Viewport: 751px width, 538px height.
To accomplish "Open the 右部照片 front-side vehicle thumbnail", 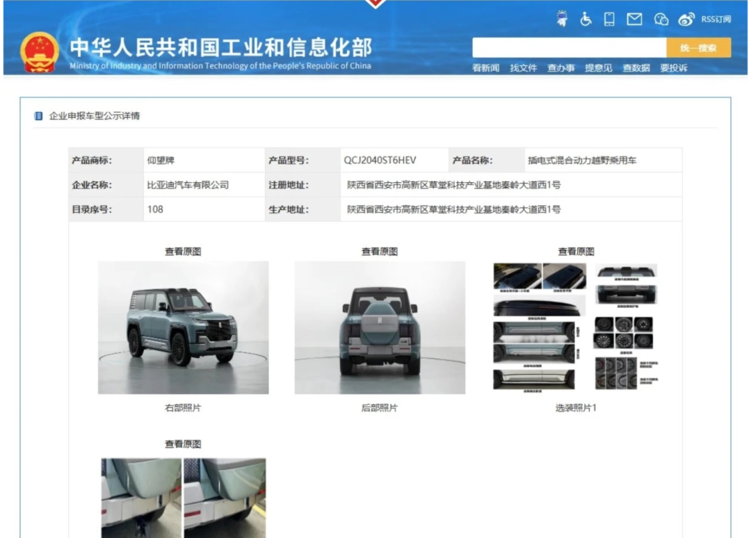I will point(184,327).
